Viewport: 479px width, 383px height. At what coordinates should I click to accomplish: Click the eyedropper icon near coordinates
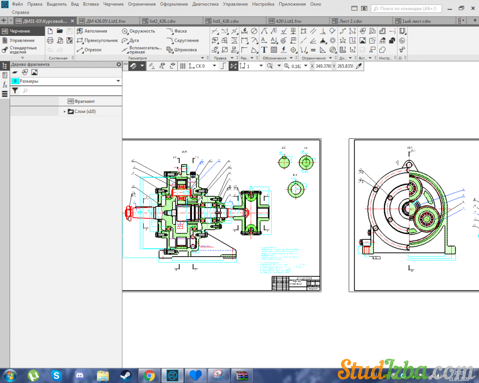(359, 66)
